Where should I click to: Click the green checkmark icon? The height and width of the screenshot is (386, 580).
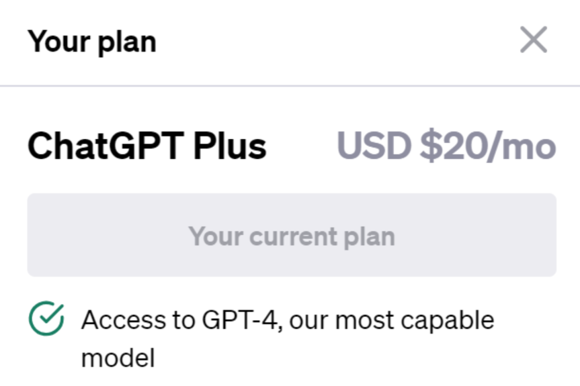click(46, 319)
